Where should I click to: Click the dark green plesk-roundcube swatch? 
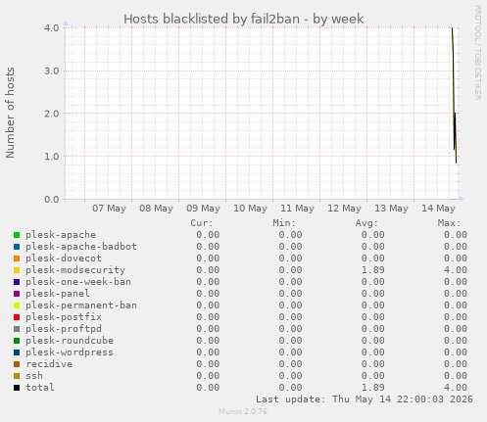coord(17,341)
